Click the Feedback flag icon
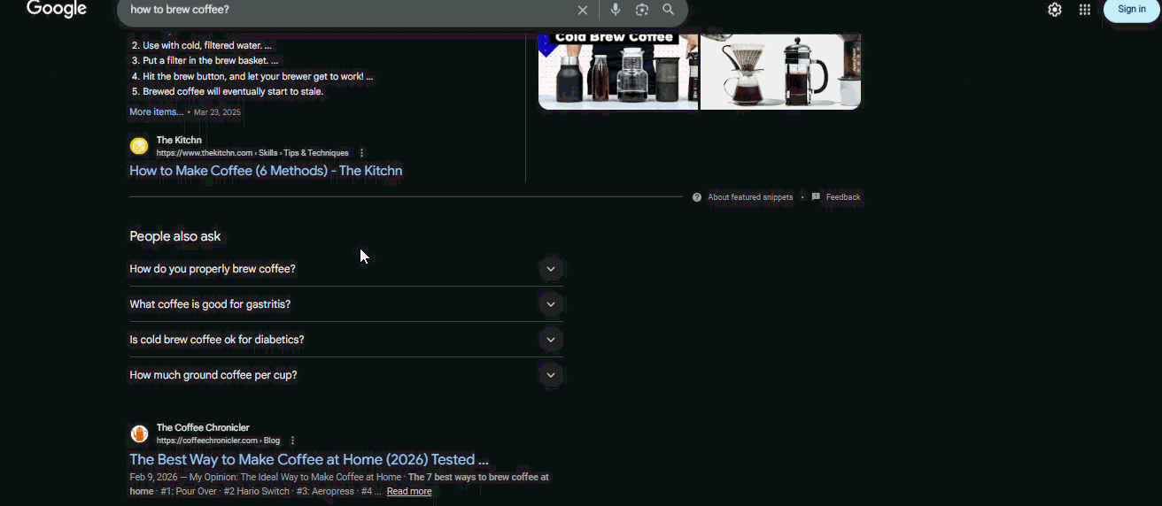1162x506 pixels. 816,197
